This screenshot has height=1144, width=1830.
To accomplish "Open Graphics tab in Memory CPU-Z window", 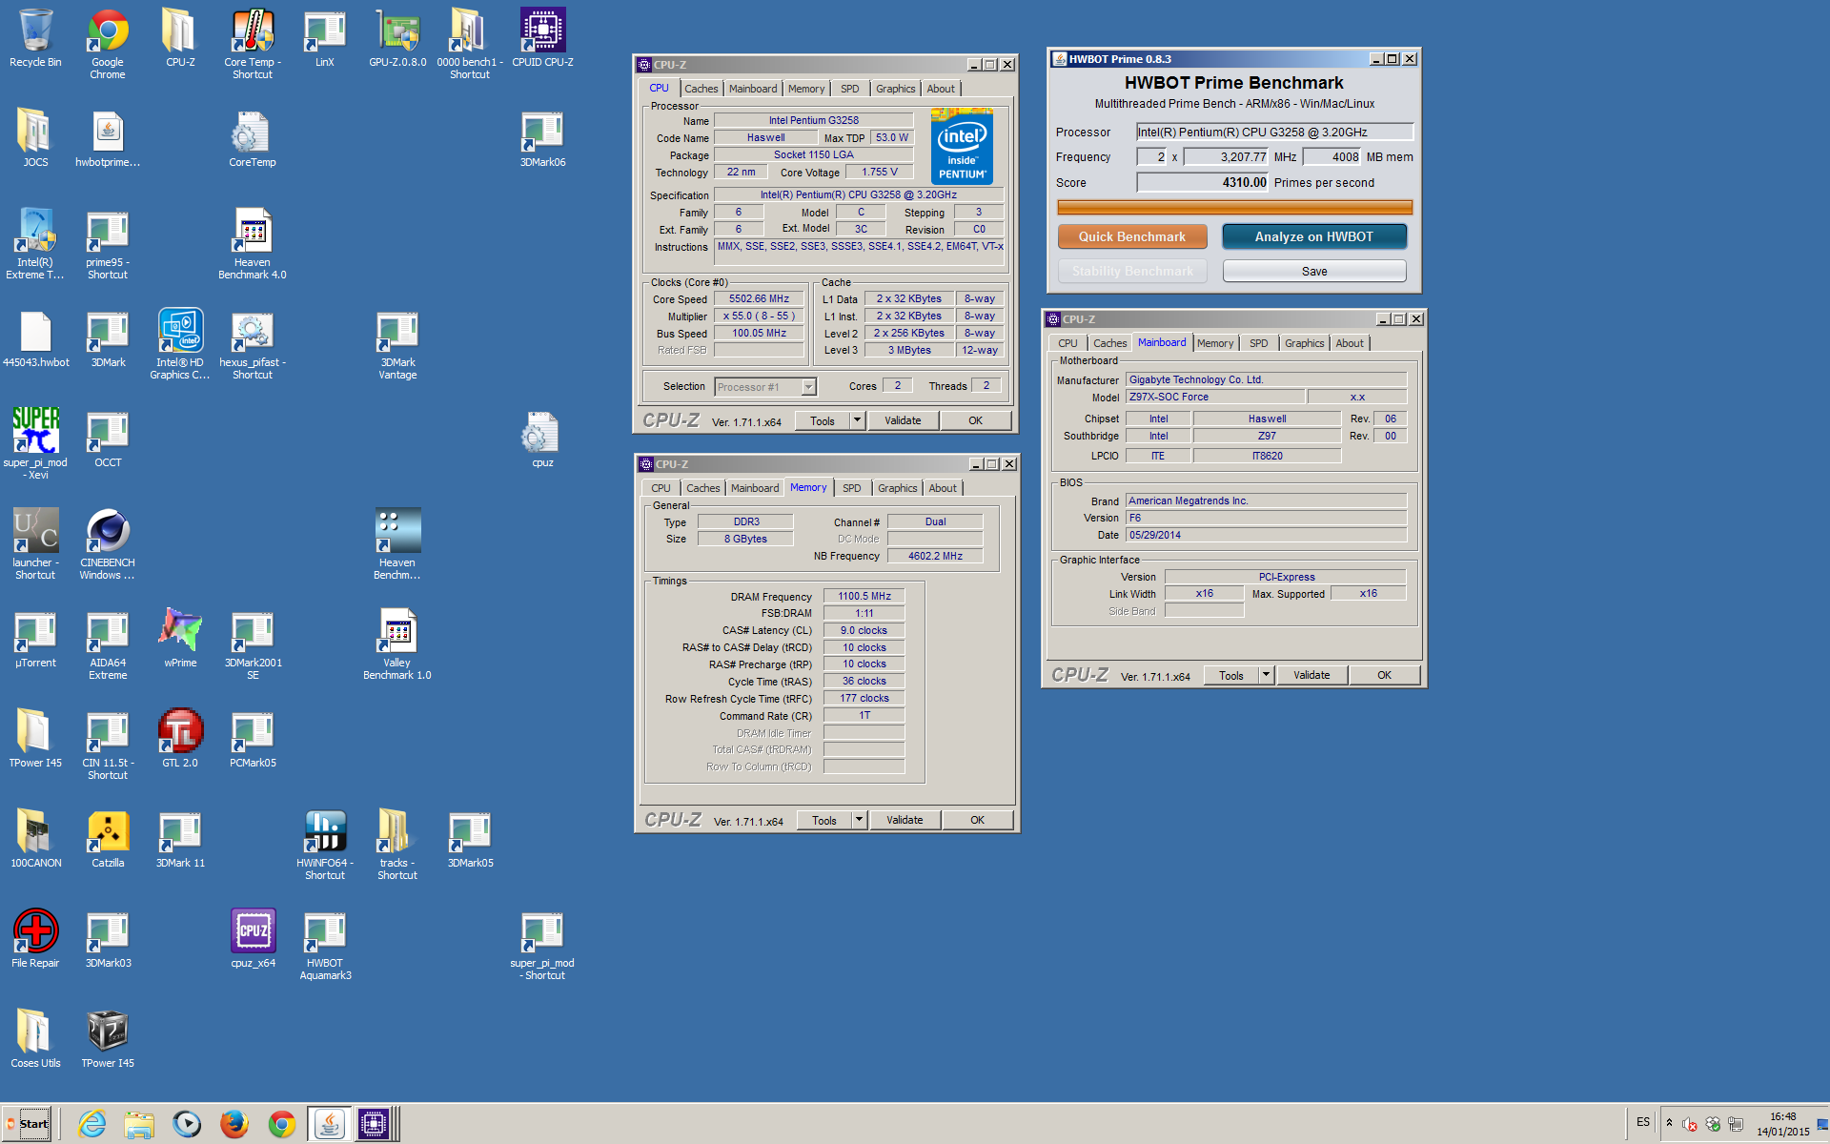I will [897, 488].
